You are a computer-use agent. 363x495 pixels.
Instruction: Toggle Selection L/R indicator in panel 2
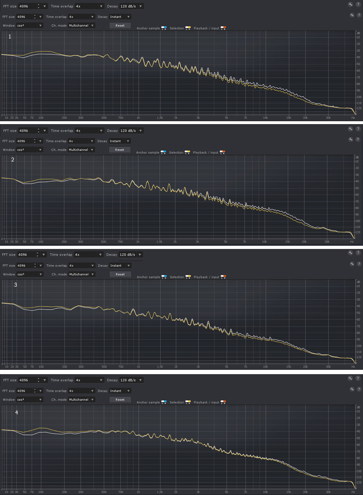click(187, 152)
